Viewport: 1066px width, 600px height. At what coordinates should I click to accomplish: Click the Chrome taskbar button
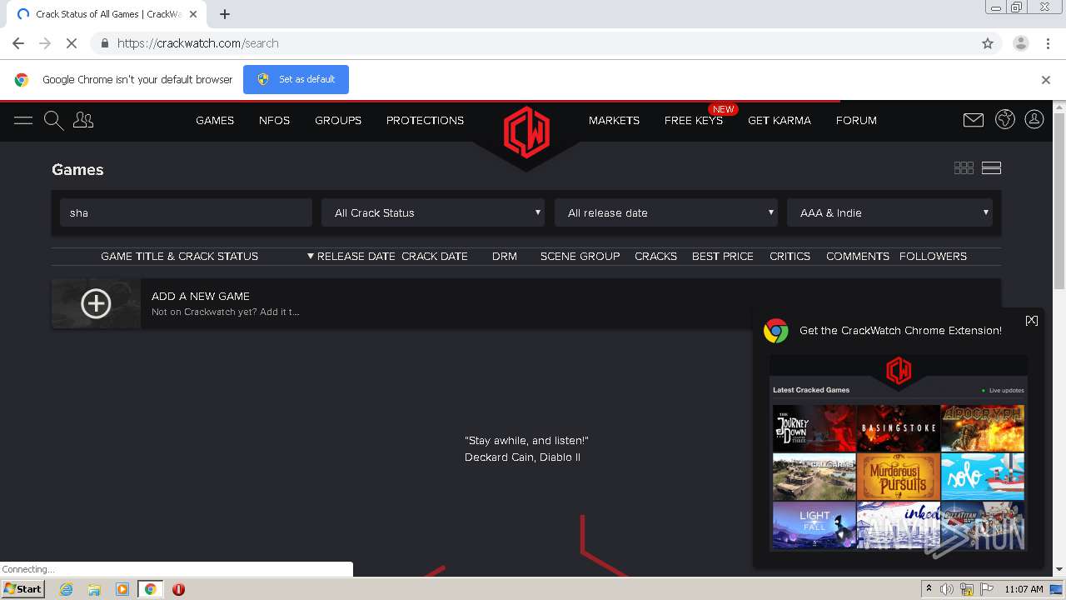tap(150, 589)
